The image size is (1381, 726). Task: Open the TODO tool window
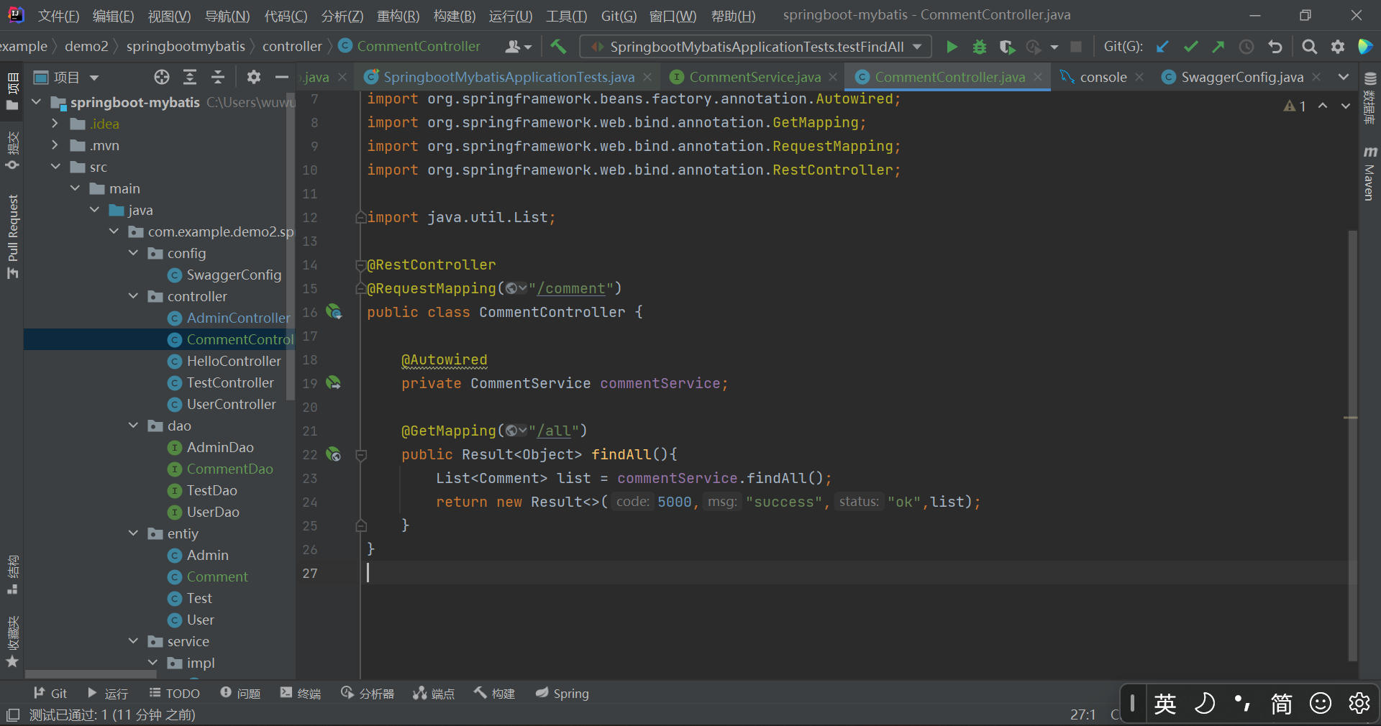[175, 693]
